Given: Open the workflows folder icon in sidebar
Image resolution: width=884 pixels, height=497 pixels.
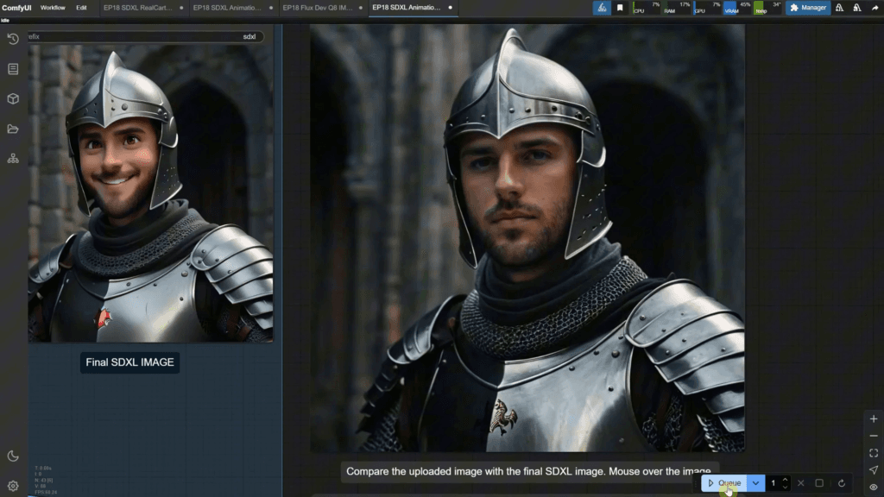Looking at the screenshot, I should pos(13,129).
